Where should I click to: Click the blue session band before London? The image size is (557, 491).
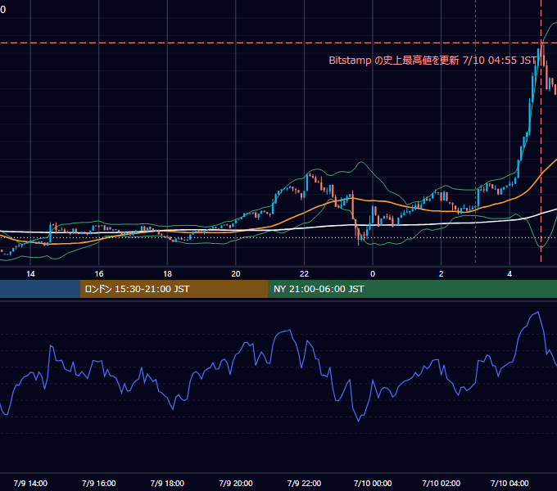tap(40, 289)
